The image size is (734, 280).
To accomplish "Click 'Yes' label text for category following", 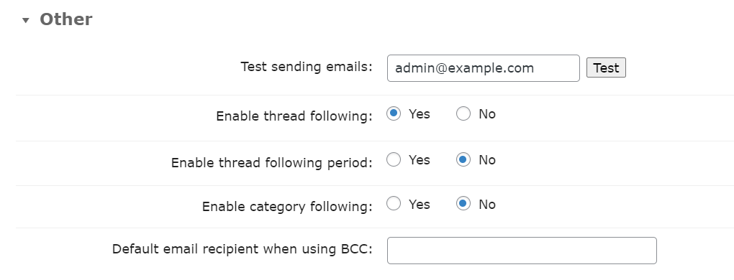I will click(x=419, y=205).
